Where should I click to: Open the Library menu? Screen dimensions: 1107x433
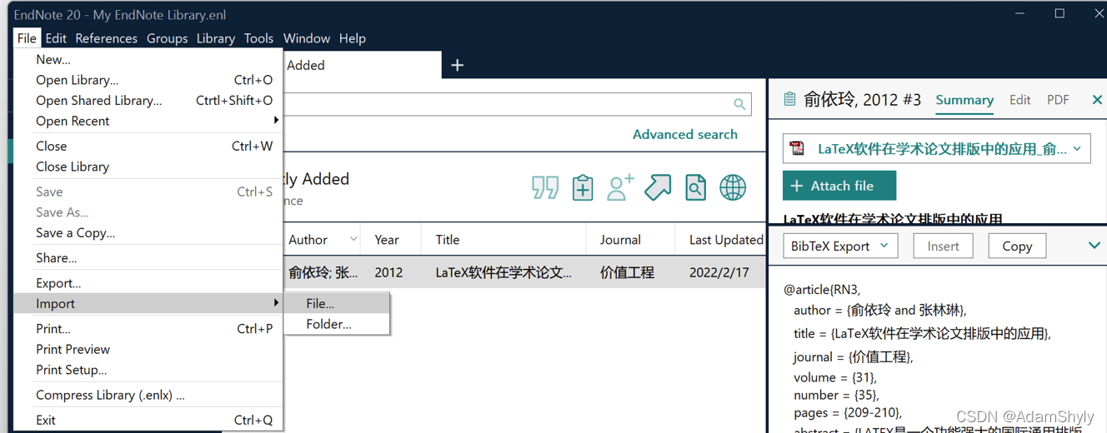pos(215,38)
